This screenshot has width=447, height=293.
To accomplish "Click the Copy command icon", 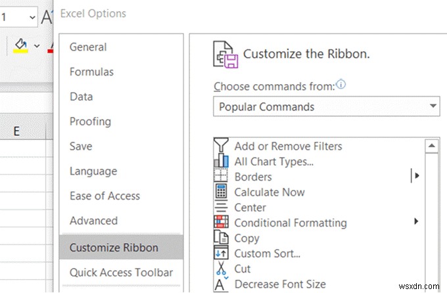I will 221,238.
